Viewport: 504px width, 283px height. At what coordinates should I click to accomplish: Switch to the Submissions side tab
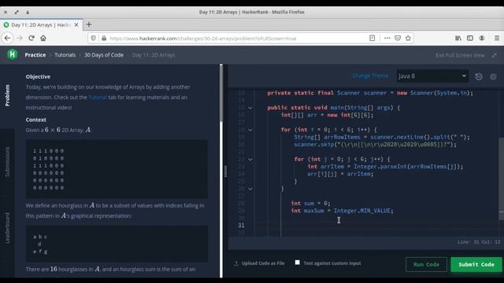point(7,162)
